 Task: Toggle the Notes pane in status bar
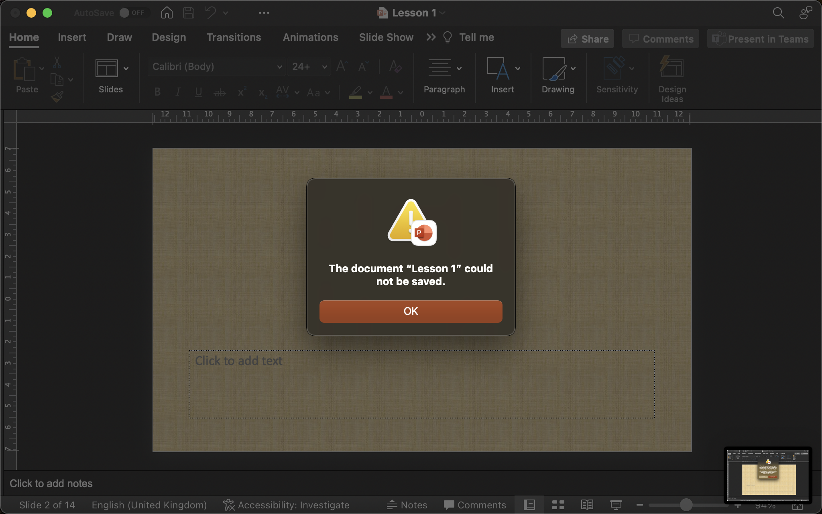click(x=407, y=505)
